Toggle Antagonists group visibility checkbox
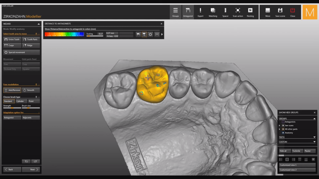The height and width of the screenshot is (179, 319). (283, 122)
